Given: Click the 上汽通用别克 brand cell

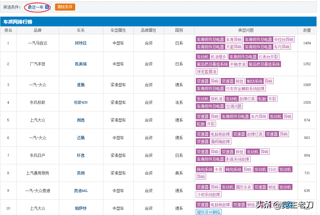Looking at the screenshot, I should tap(37, 173).
